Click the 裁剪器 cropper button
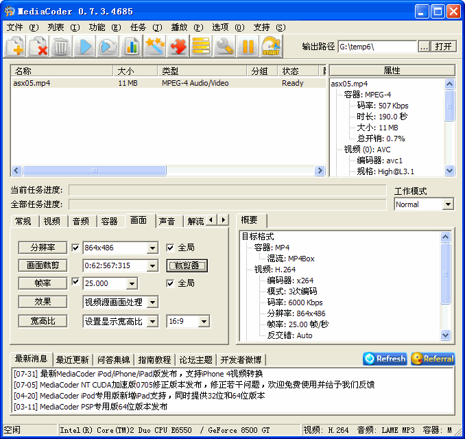Screen dimensions: 465x439 pos(187,265)
